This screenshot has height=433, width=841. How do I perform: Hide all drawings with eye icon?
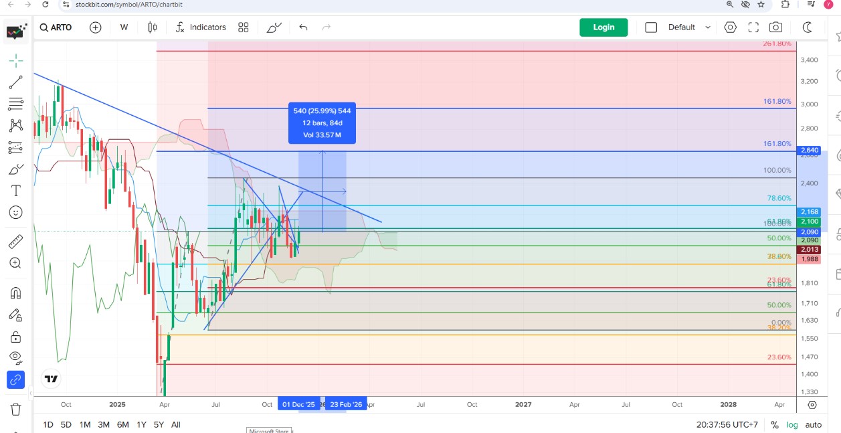coord(16,357)
